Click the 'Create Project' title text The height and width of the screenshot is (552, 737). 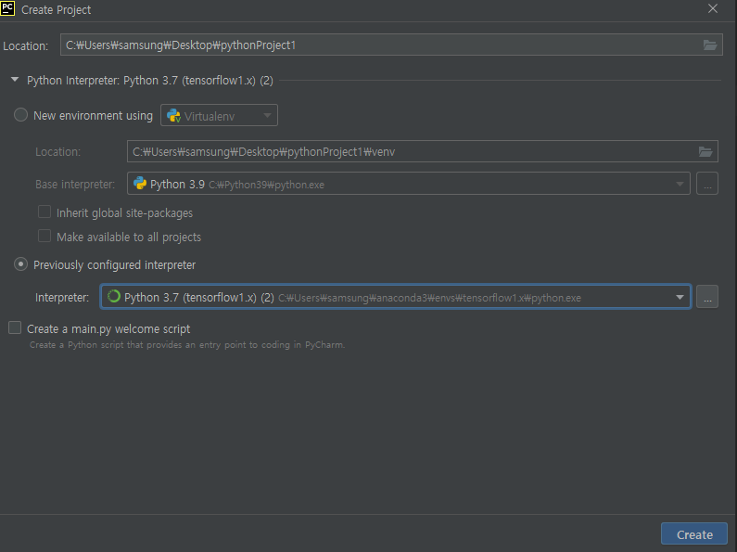pos(56,10)
